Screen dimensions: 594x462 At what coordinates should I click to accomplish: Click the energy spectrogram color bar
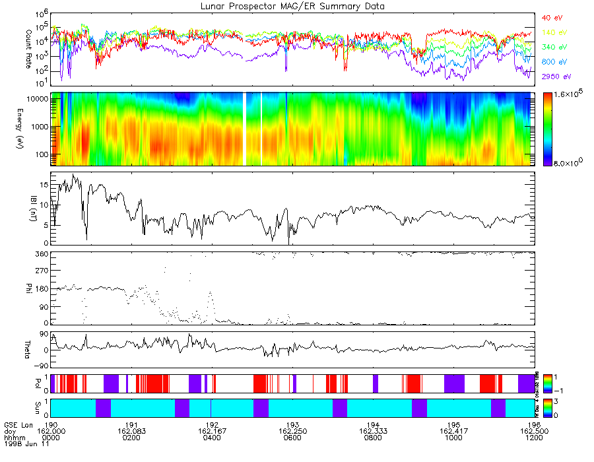(548, 129)
